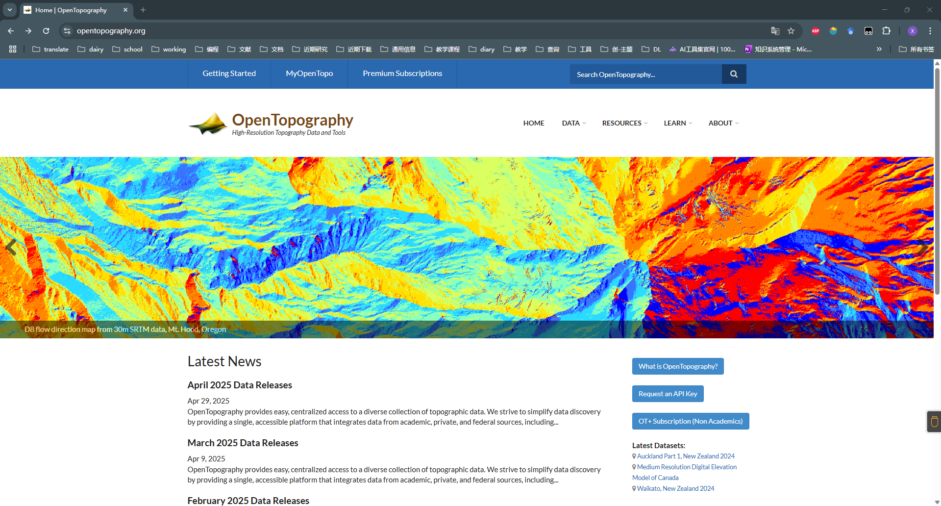This screenshot has width=941, height=506.
Task: Click the floating side widget icon
Action: (x=934, y=422)
